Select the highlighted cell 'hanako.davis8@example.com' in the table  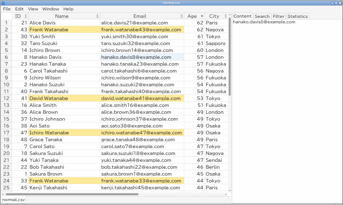point(142,57)
